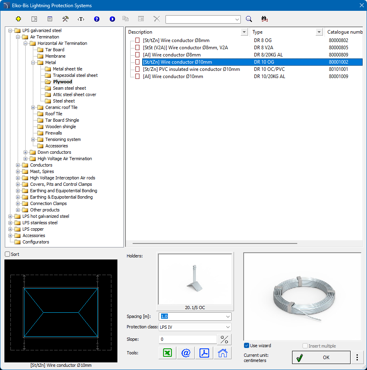This screenshot has height=370, width=367.
Task: Select the LPS copper tree item
Action: pos(33,229)
